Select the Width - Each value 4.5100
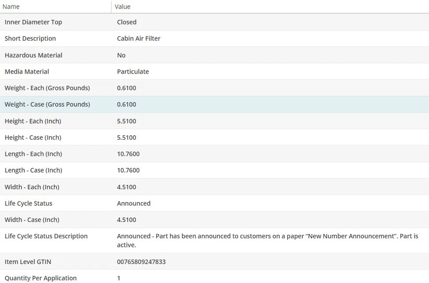 (126, 187)
